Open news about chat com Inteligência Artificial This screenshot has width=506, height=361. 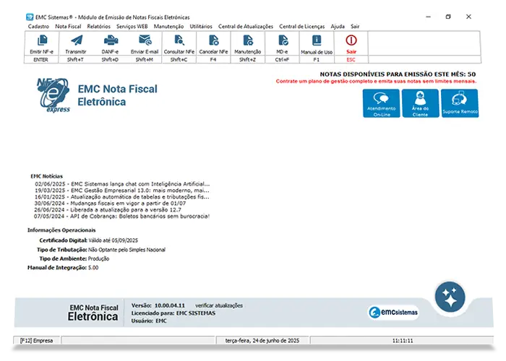(x=122, y=184)
